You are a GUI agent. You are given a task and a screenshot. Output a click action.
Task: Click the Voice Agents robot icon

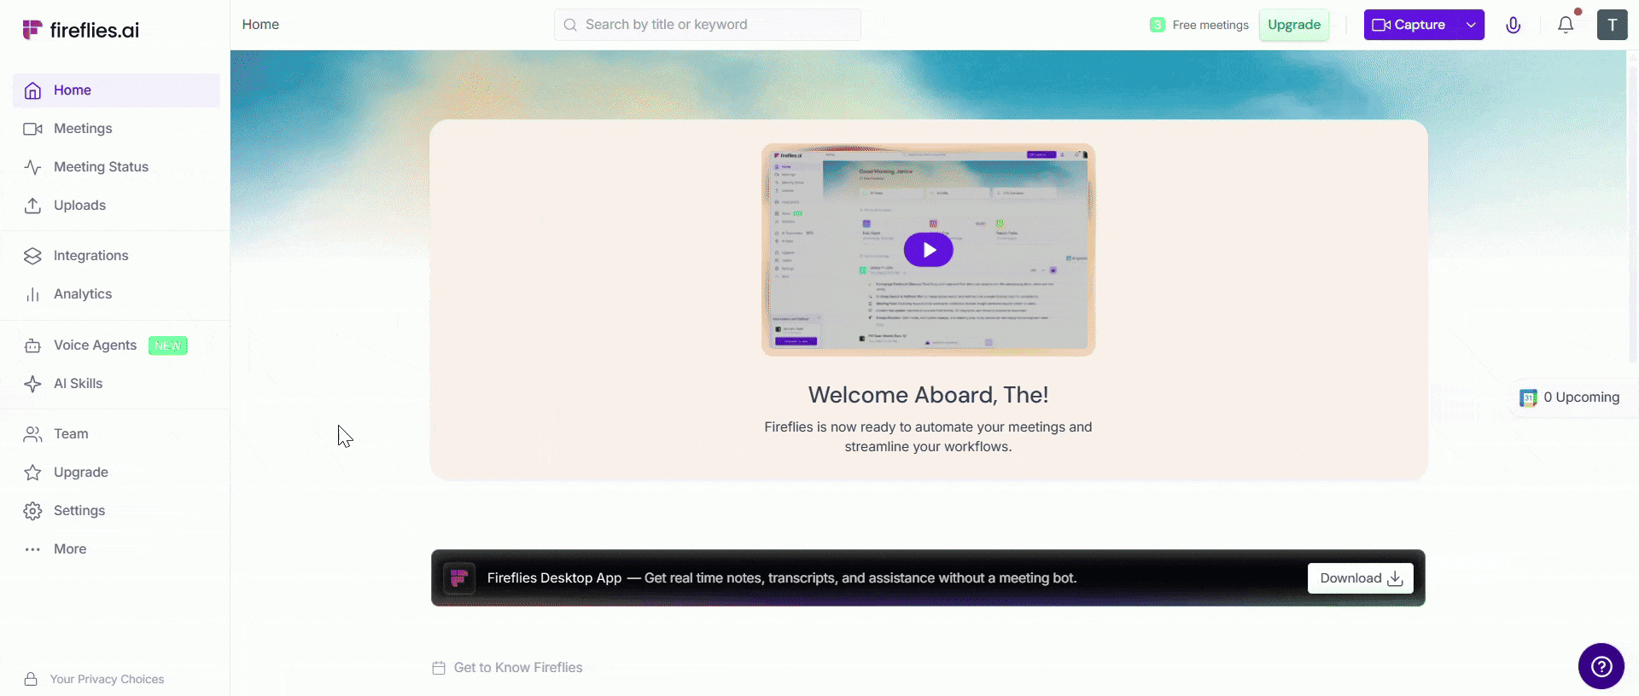pyautogui.click(x=32, y=345)
